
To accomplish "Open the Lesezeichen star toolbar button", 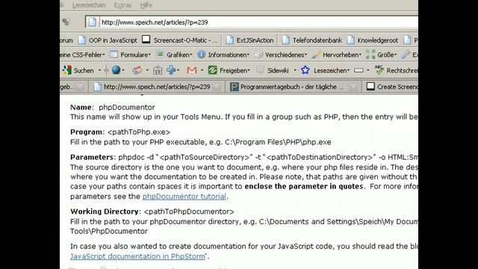I will (326, 70).
